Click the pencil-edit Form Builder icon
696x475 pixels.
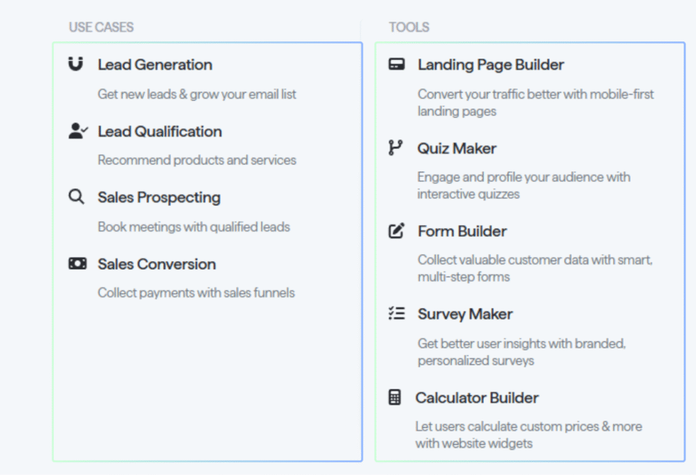point(396,231)
